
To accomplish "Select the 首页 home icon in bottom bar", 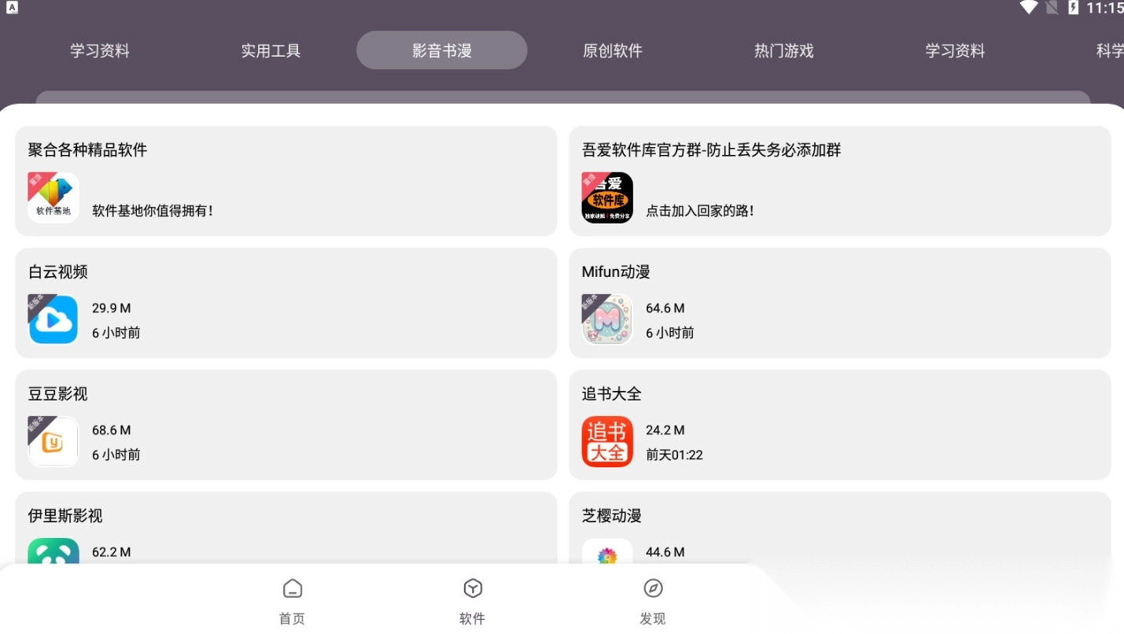I will tap(291, 588).
